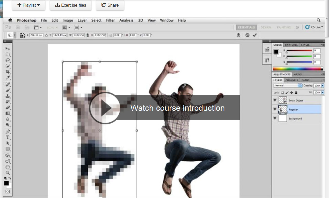
Task: Toggle lock position
Action: pos(291,92)
